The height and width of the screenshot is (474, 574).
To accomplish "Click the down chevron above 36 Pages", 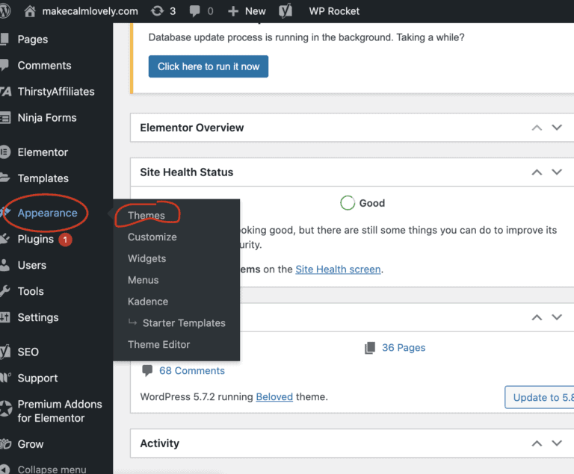I will click(557, 317).
